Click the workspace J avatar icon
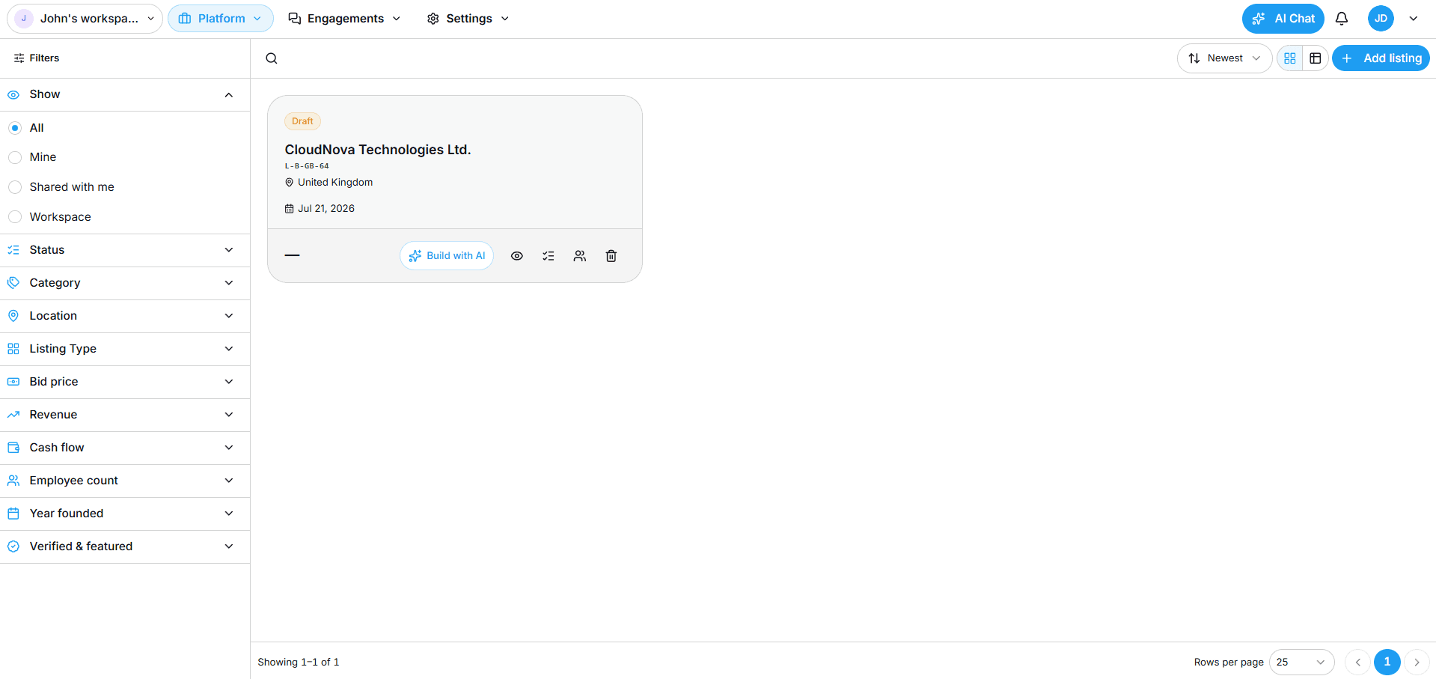This screenshot has height=679, width=1436. (24, 19)
